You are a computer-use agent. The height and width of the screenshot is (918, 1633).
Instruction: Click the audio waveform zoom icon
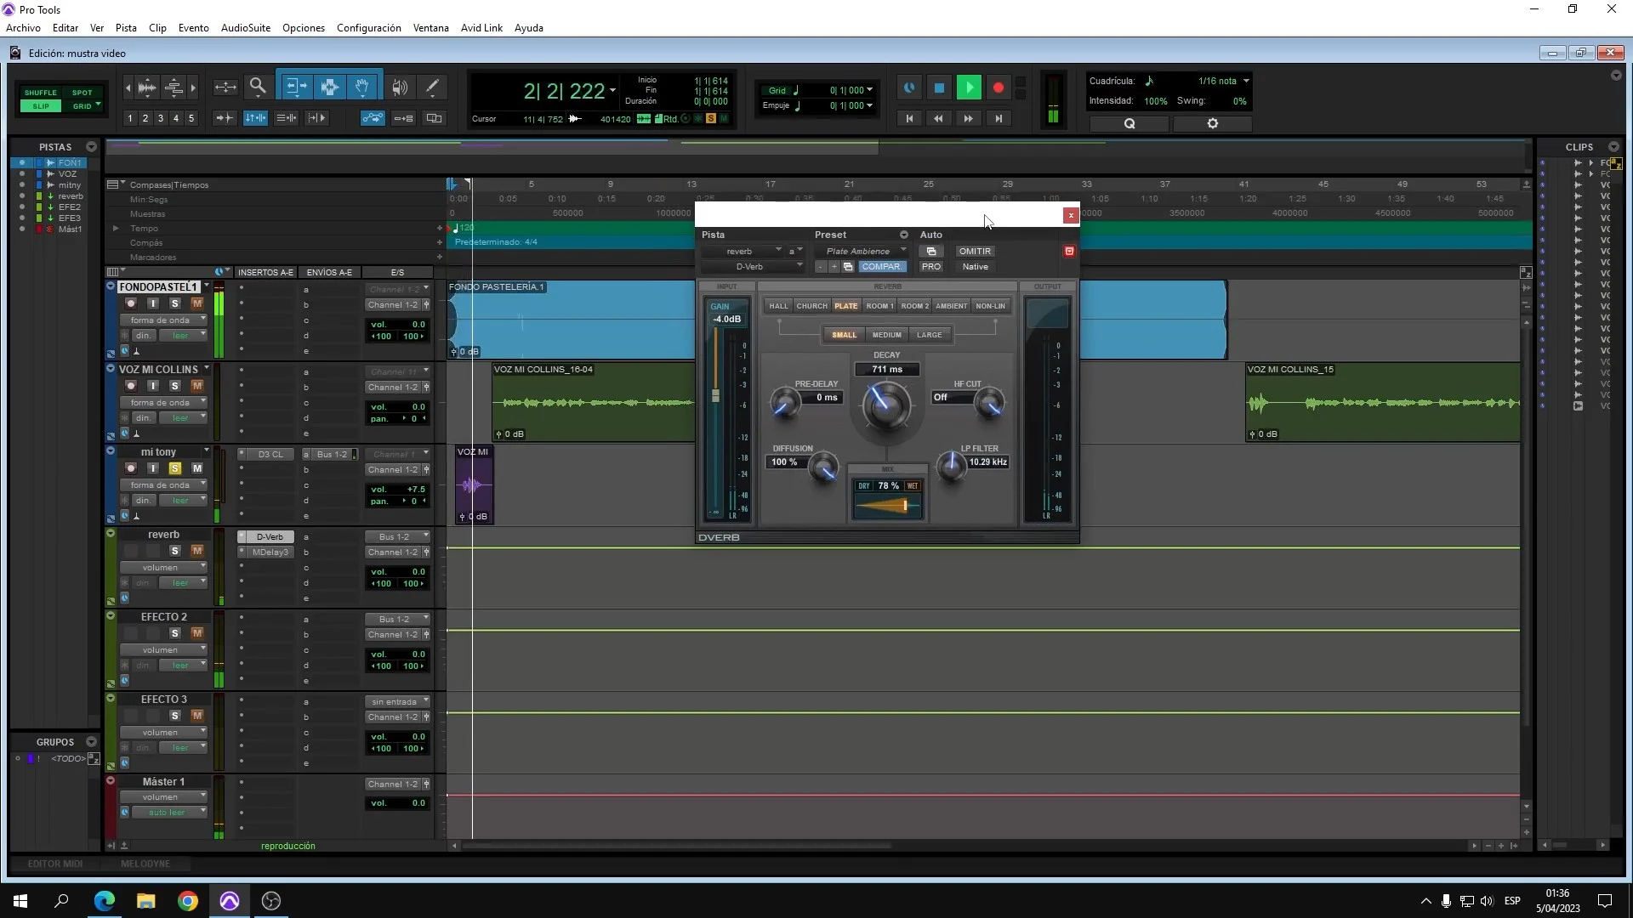[x=147, y=87]
